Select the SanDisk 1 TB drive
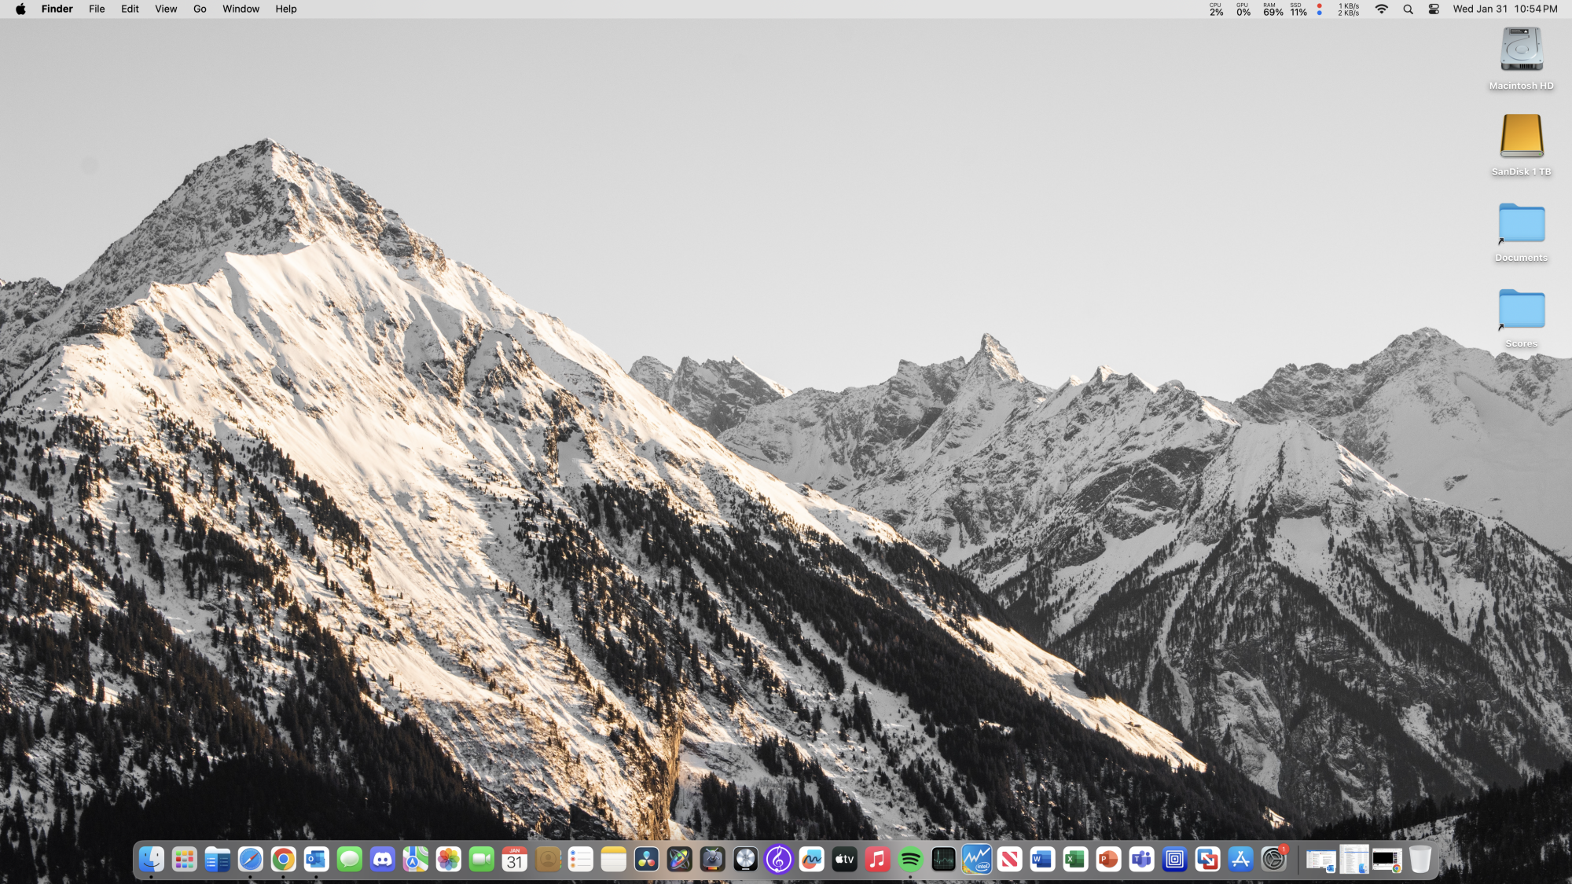 tap(1521, 137)
